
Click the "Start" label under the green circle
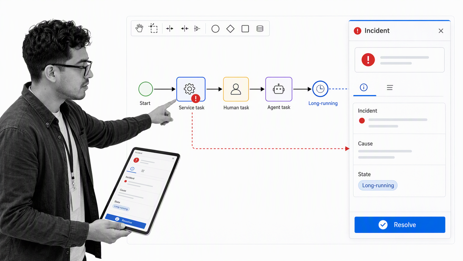[145, 103]
